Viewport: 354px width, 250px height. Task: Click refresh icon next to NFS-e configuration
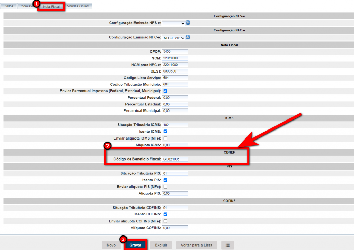point(188,23)
